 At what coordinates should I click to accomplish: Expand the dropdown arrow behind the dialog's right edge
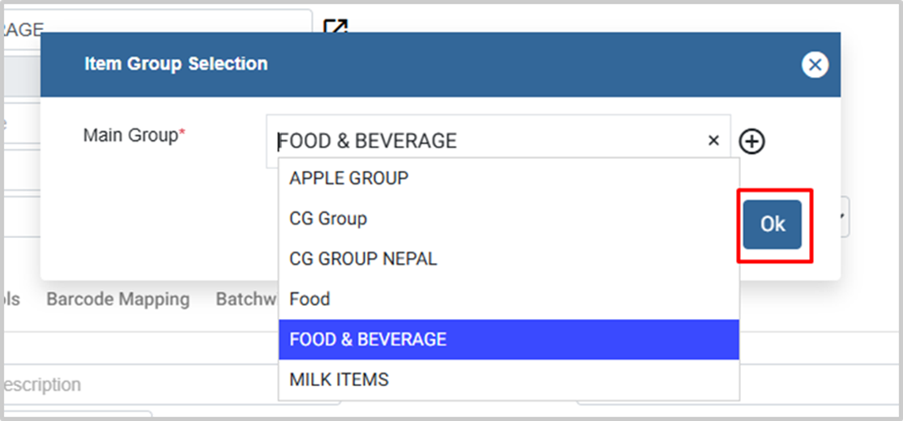coord(845,217)
